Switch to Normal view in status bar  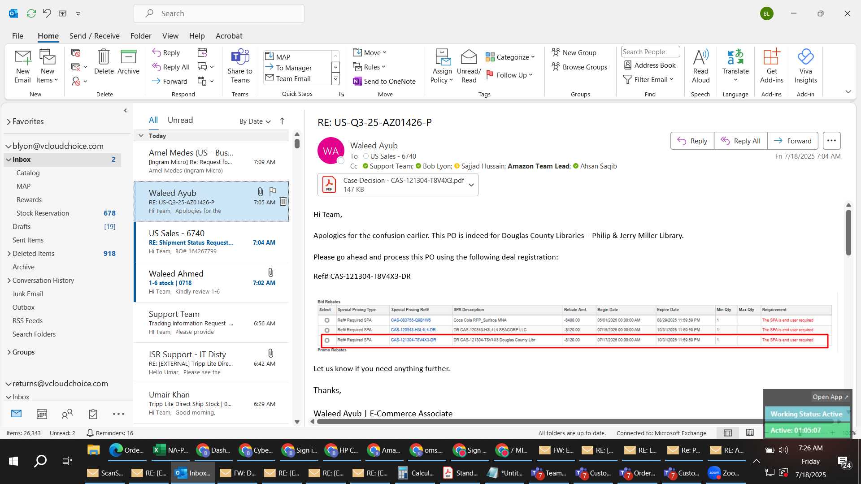(728, 433)
